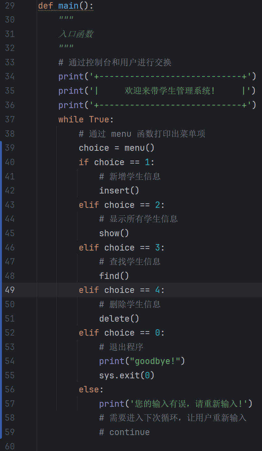Place cursor on the main function name
Viewport: 262px width, 451px height.
point(68,6)
